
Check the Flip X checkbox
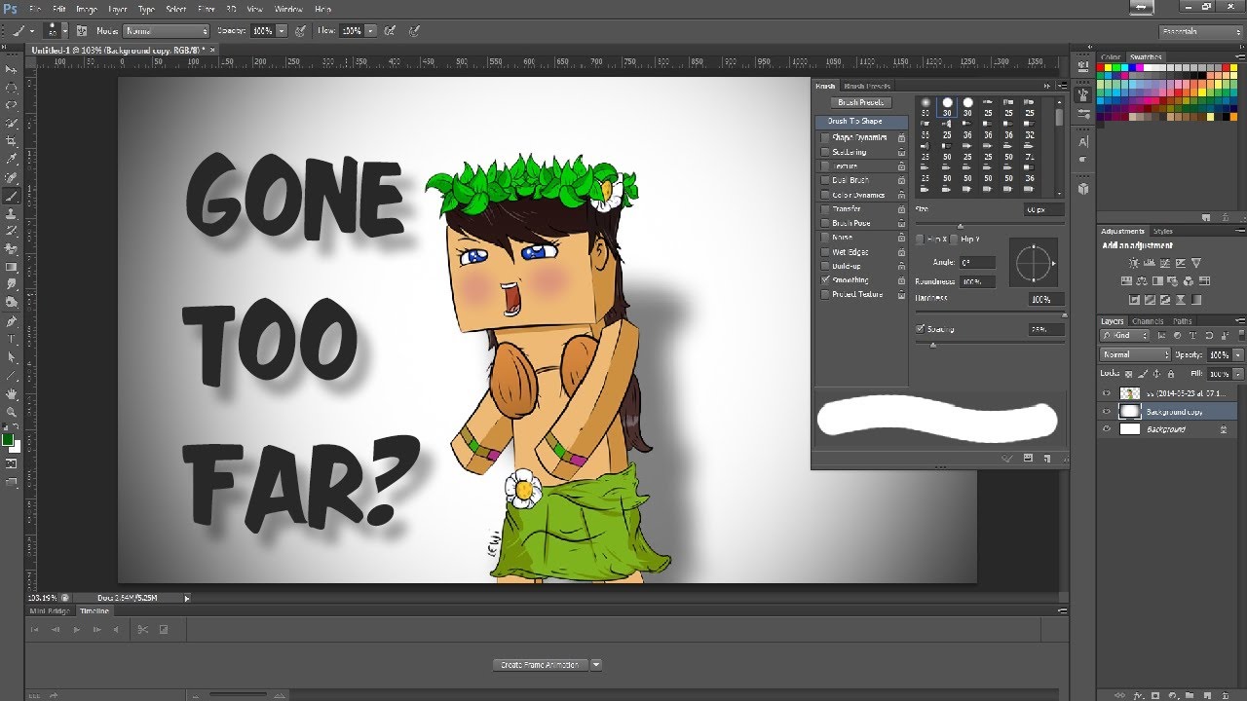[x=921, y=239]
